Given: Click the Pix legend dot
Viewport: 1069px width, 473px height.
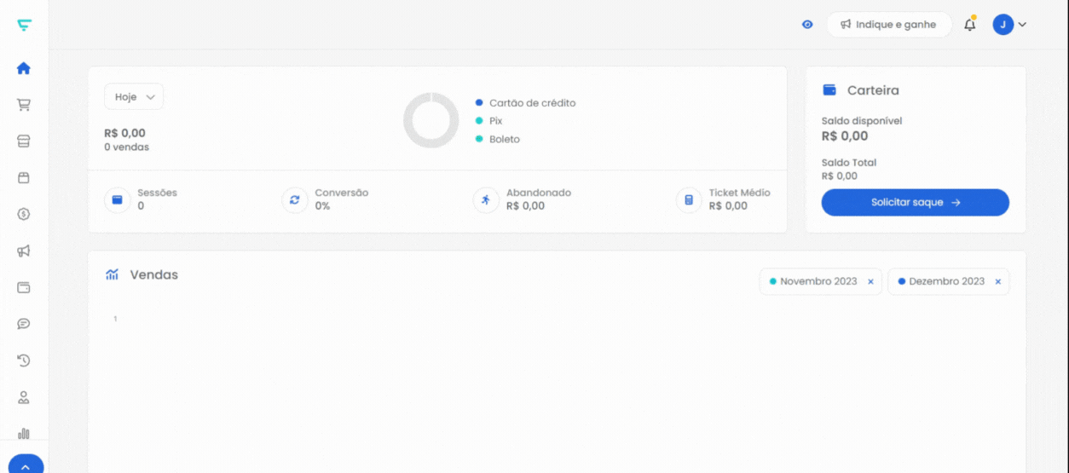Looking at the screenshot, I should coord(479,121).
